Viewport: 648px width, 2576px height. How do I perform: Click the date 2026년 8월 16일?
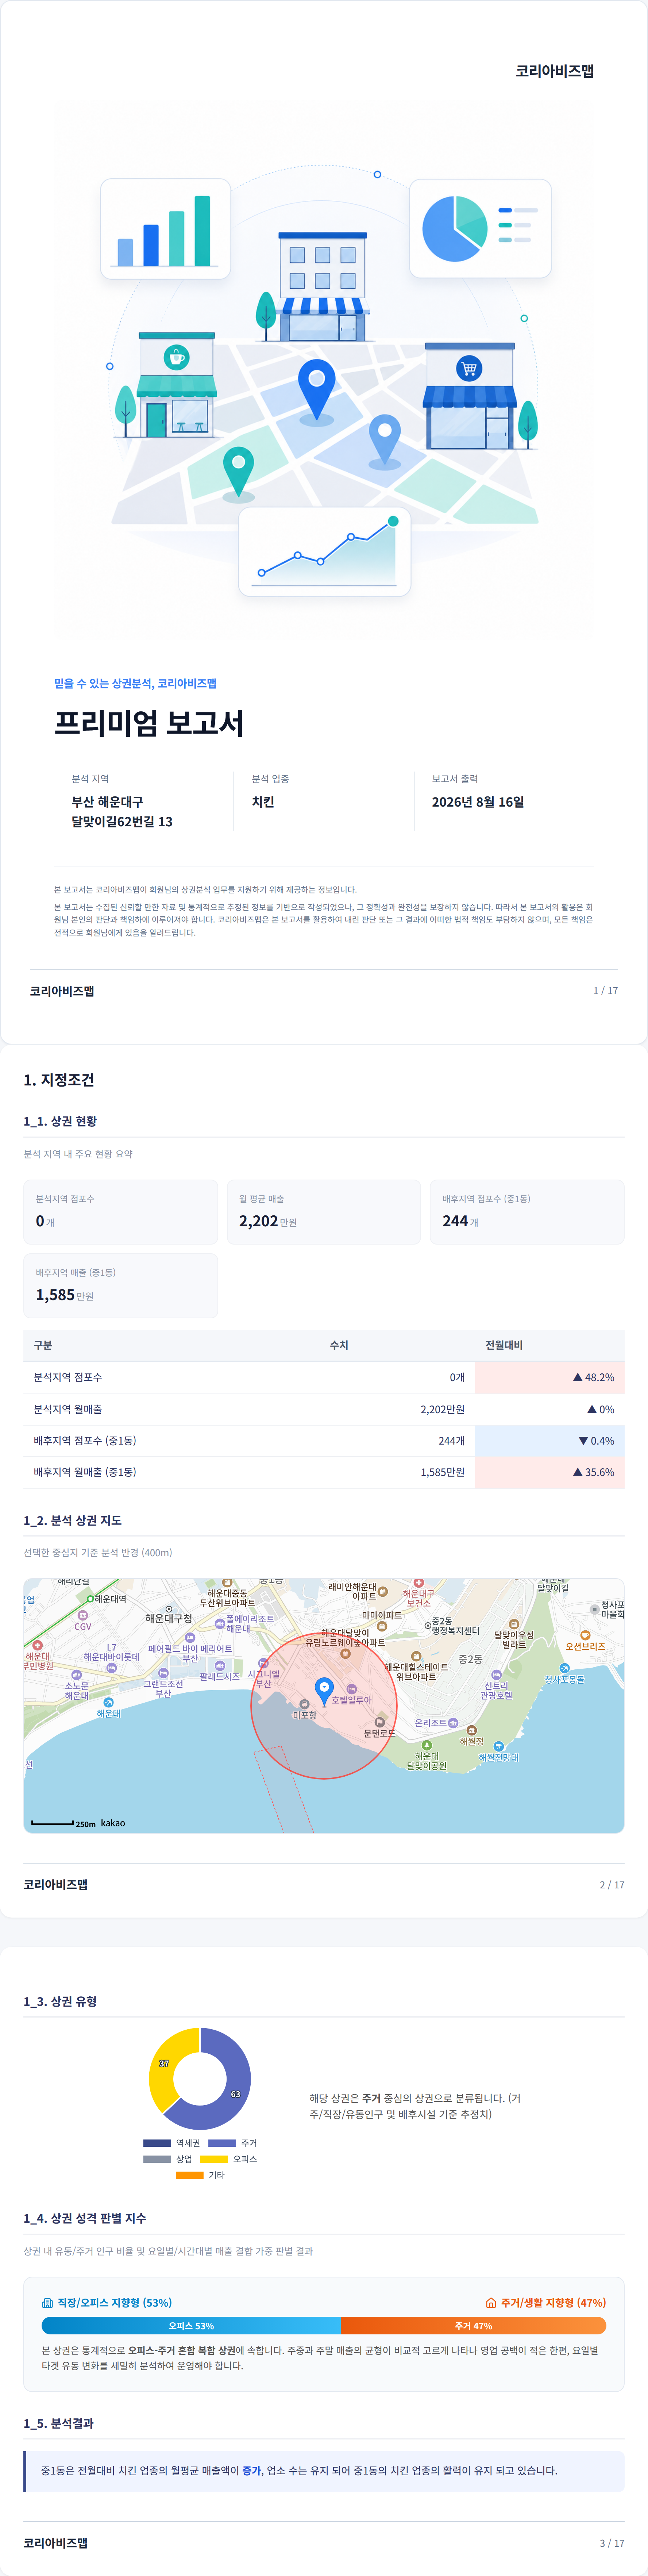pos(478,802)
